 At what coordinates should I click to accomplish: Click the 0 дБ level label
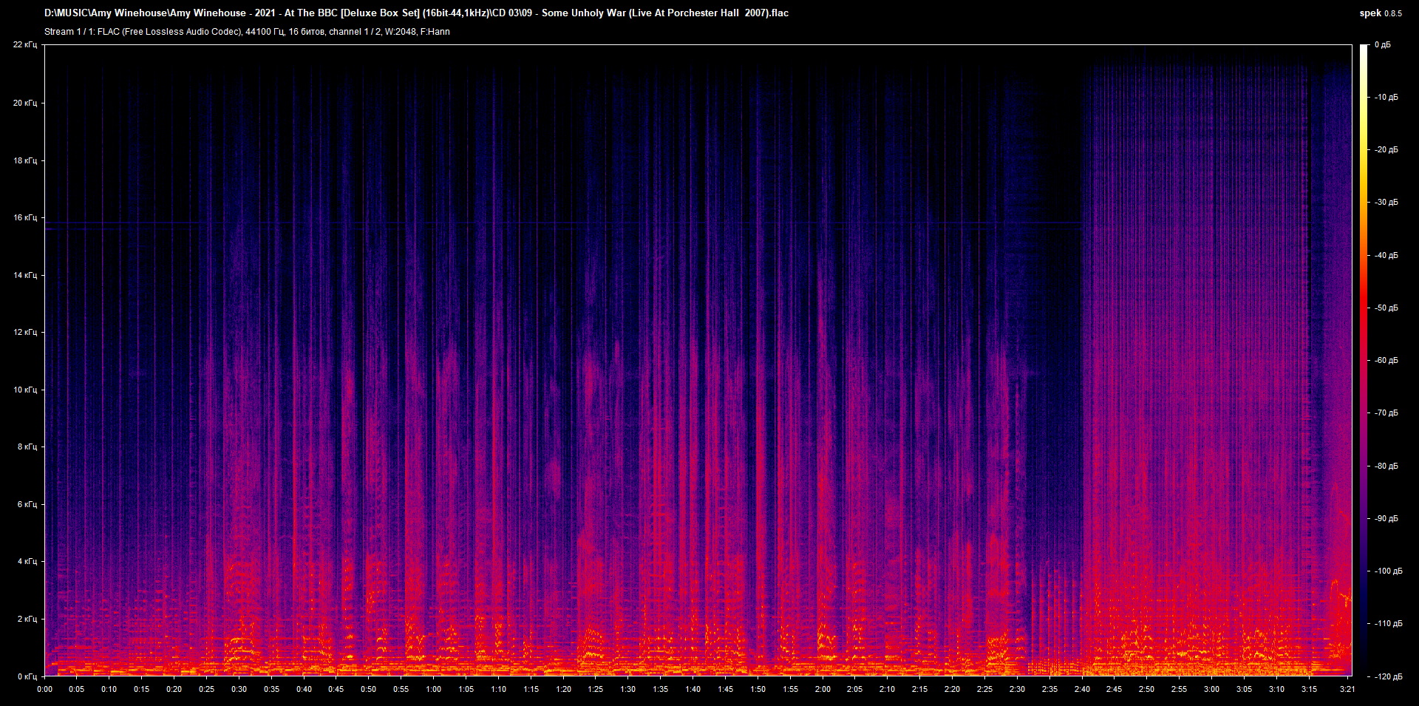[1382, 45]
